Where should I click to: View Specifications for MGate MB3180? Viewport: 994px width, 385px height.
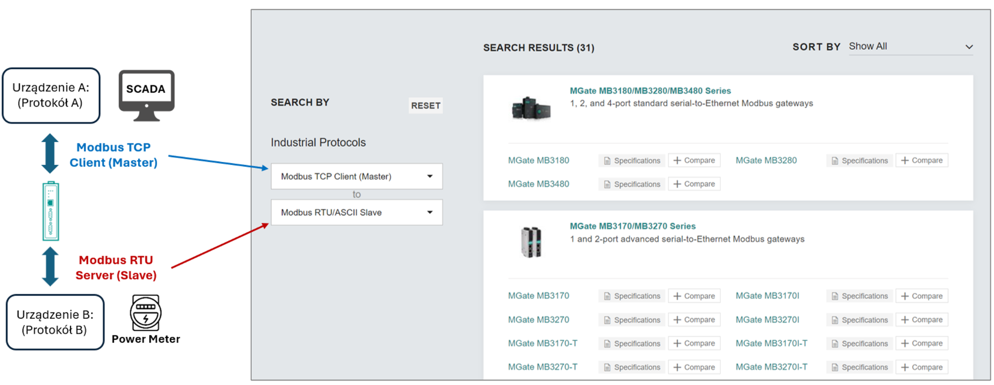pos(632,160)
